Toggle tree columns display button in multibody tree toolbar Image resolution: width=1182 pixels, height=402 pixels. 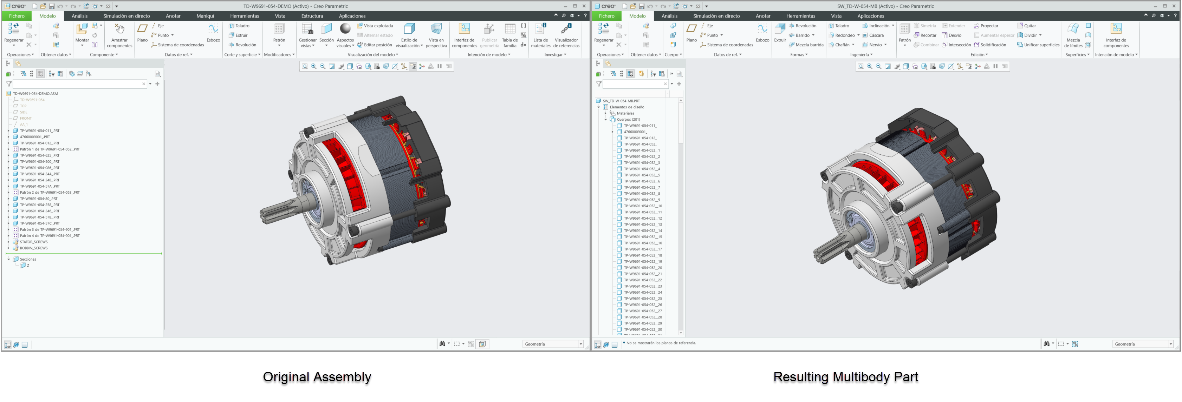pyautogui.click(x=630, y=74)
